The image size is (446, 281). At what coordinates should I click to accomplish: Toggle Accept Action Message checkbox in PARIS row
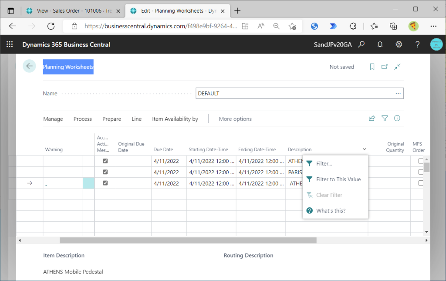click(105, 172)
